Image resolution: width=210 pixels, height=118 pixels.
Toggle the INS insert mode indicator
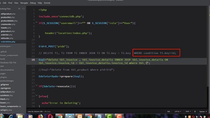[168, 111]
